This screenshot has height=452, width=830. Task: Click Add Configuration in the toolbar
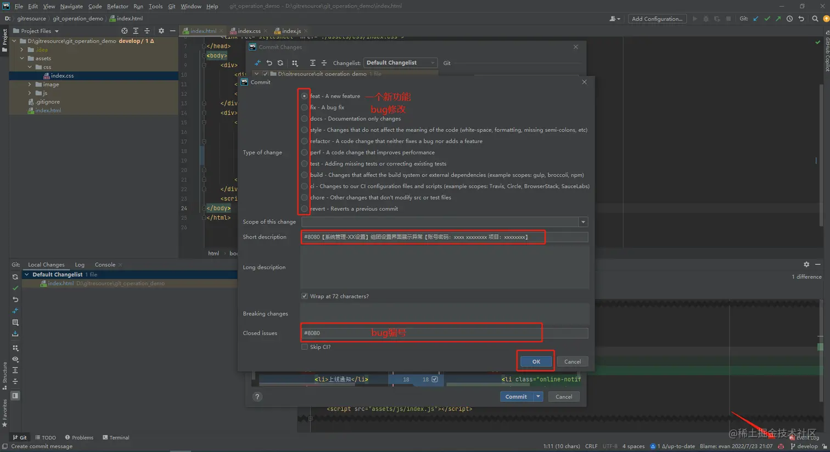pyautogui.click(x=657, y=18)
